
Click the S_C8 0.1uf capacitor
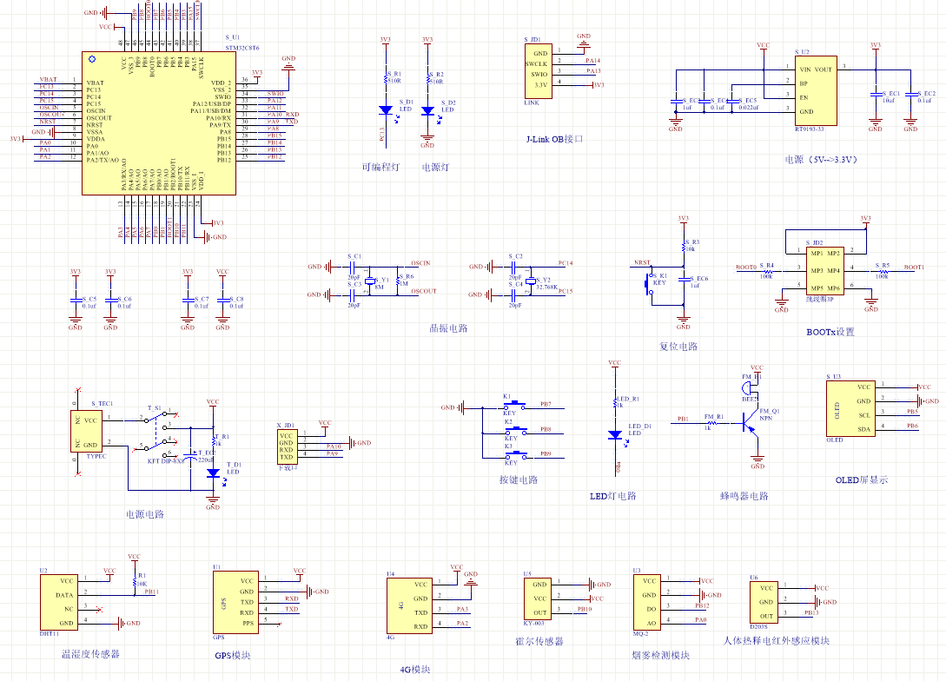point(222,300)
